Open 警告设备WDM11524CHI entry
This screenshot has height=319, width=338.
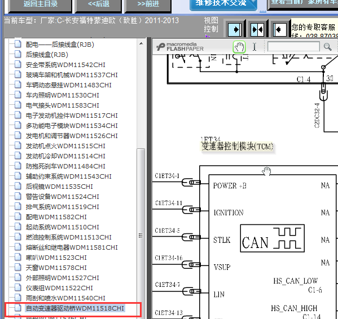63,197
